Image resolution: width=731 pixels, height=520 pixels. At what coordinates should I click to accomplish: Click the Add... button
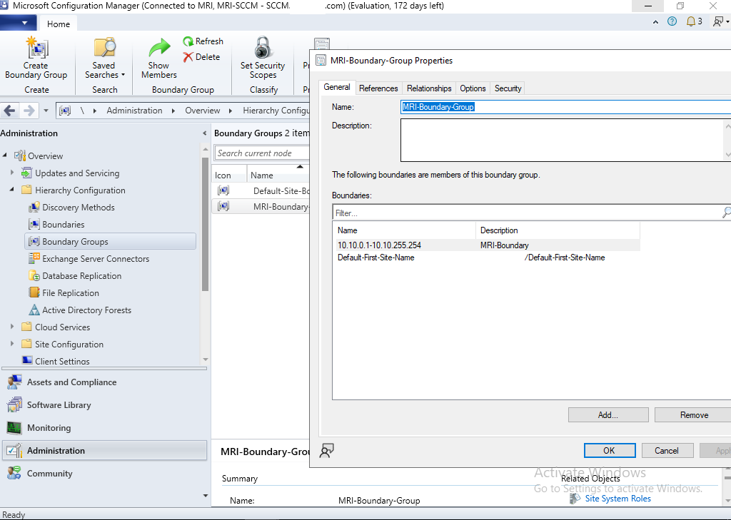pyautogui.click(x=608, y=414)
